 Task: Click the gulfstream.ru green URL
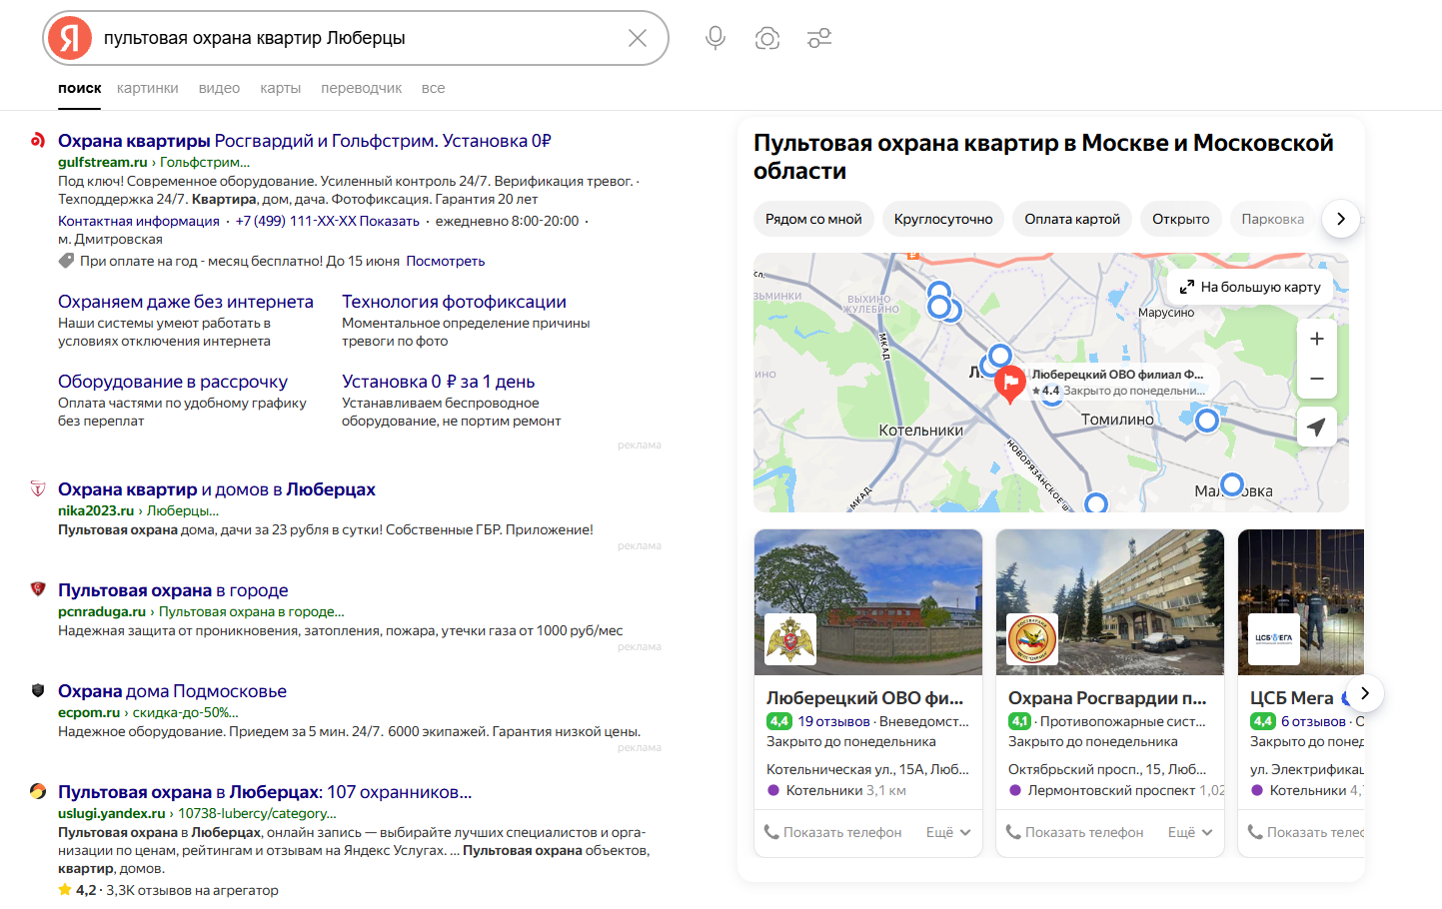(103, 162)
